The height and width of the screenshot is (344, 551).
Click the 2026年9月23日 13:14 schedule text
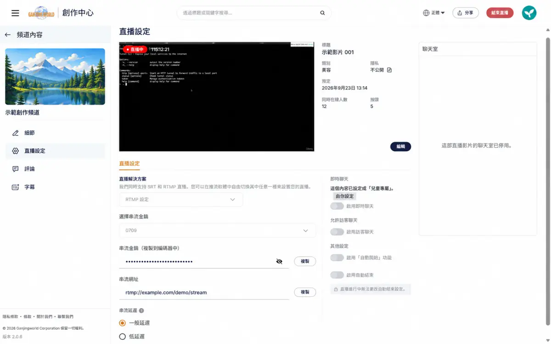(344, 88)
